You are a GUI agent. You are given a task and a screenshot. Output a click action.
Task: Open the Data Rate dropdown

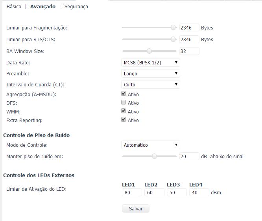pyautogui.click(x=150, y=62)
